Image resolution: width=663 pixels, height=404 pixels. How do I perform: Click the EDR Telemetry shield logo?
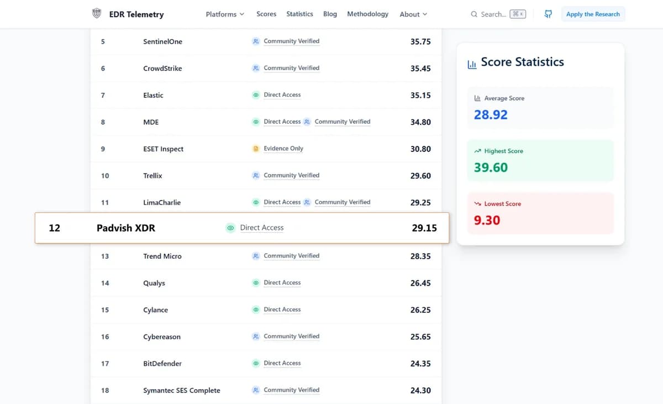click(x=97, y=13)
